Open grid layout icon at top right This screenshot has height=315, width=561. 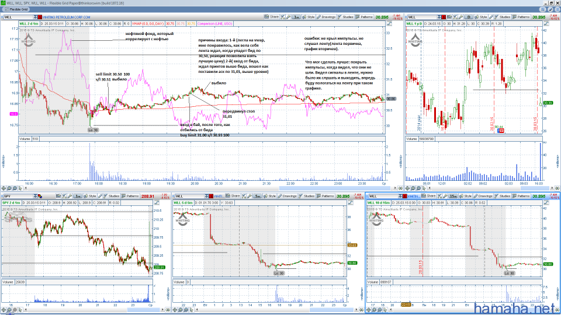543,9
